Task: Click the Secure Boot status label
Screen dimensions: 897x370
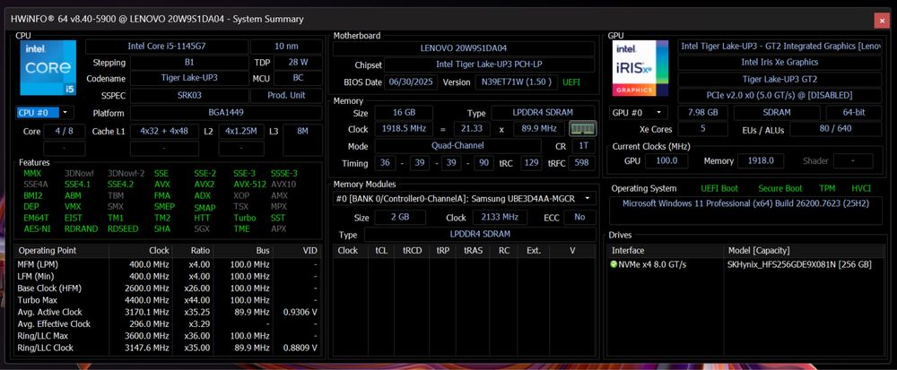Action: tap(780, 188)
